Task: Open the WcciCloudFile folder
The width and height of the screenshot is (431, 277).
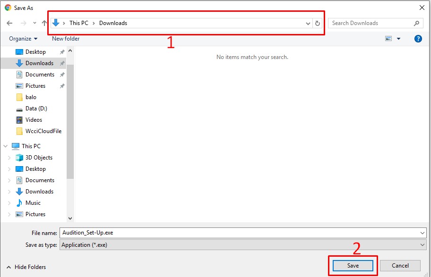Action: [x=43, y=131]
